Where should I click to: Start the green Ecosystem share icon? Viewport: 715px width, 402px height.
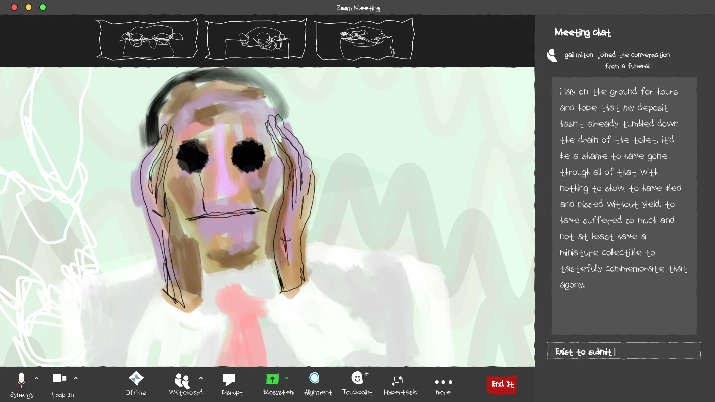pos(272,379)
